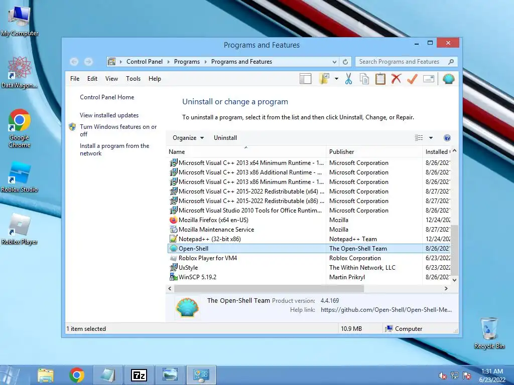Screen dimensions: 514x385
Task: Click Turn Windows features on or off
Action: (x=118, y=130)
